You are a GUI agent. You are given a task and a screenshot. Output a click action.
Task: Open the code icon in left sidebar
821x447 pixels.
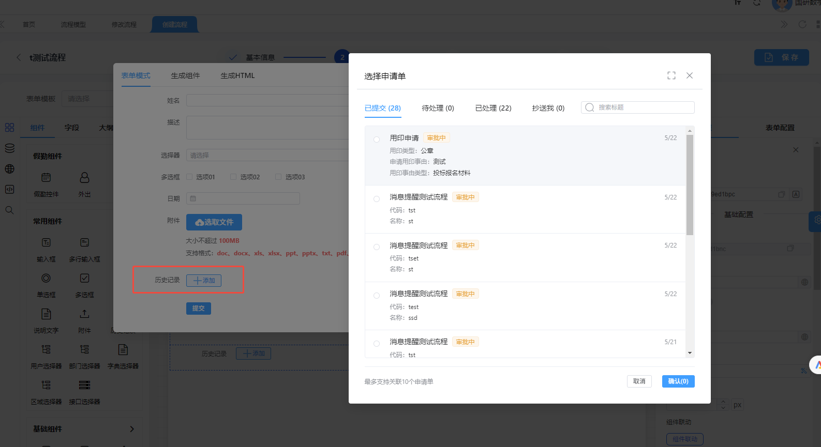pos(9,190)
